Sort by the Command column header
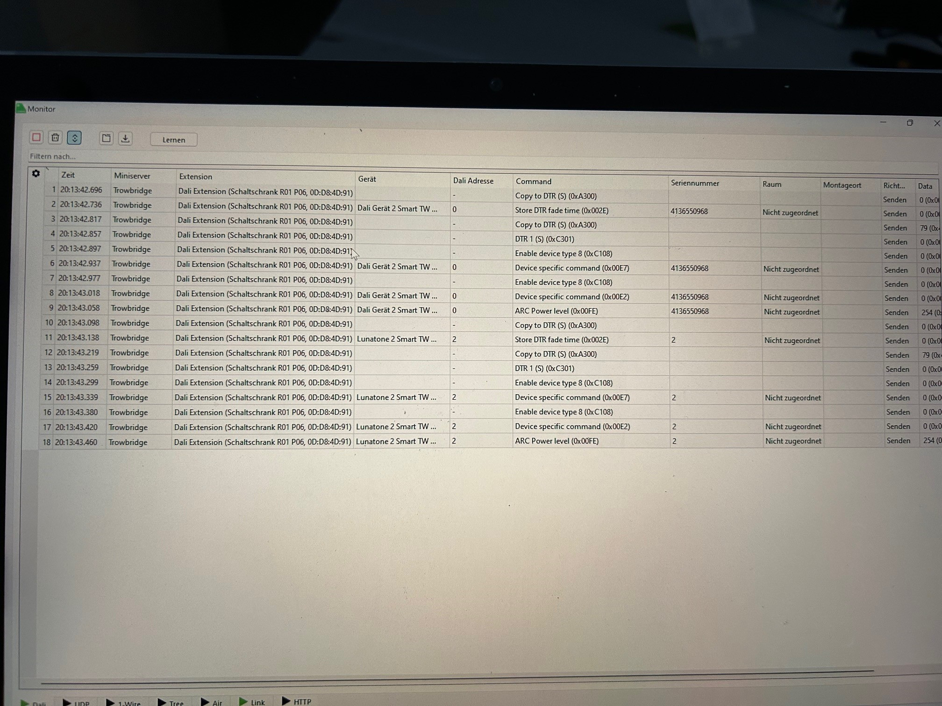This screenshot has height=706, width=942. click(533, 181)
